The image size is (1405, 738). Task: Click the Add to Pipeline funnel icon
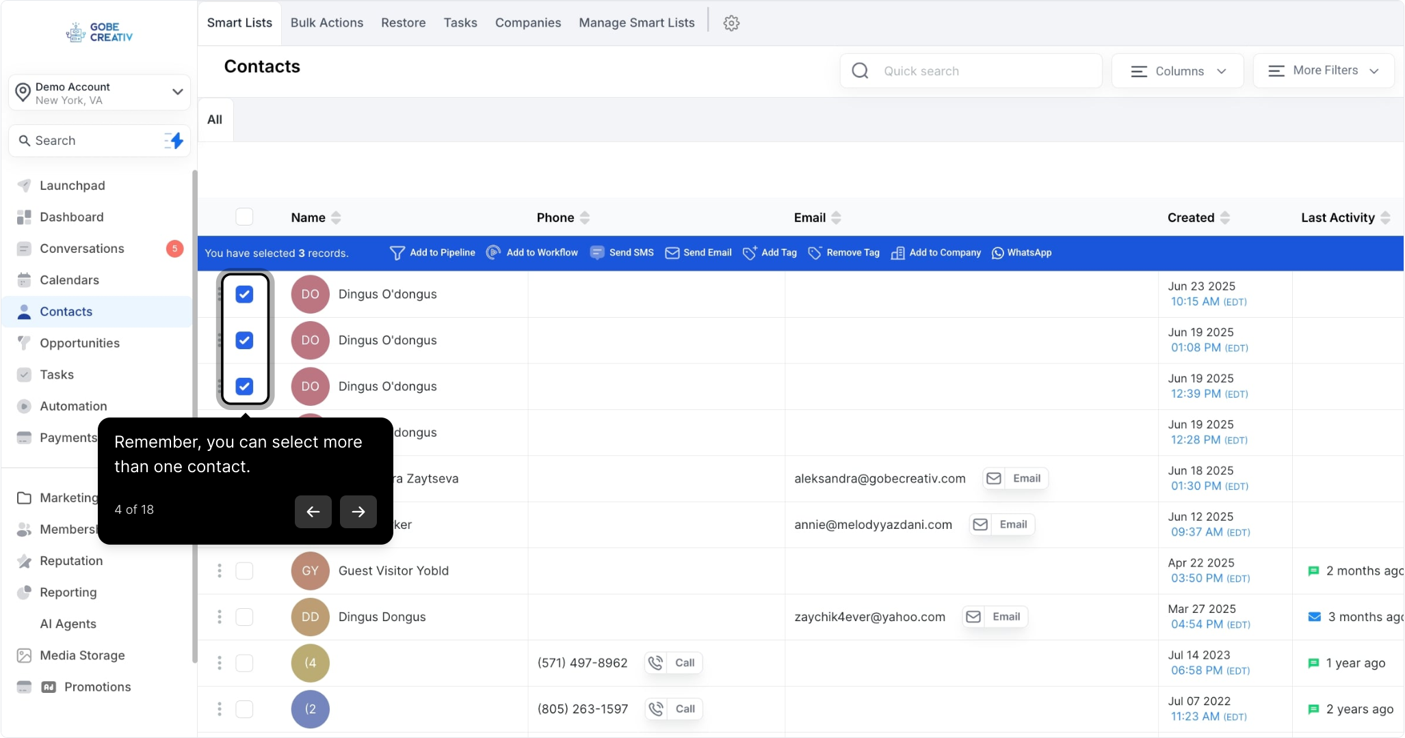[x=397, y=253]
